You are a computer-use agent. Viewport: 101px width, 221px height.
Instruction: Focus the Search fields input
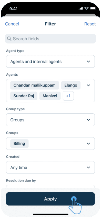coord(50,39)
